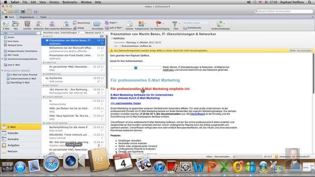Screen dimensions: 315x177
Task: Open the History menu
Action: coord(54,2)
